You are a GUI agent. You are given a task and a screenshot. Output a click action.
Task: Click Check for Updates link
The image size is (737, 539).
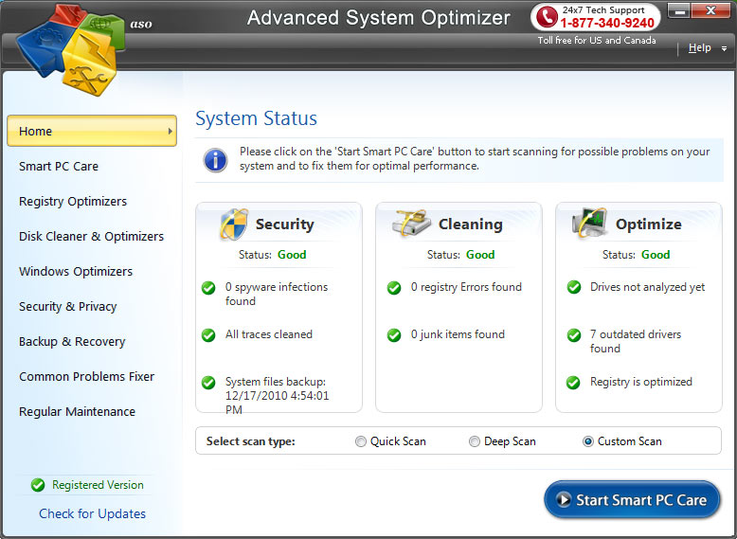(x=92, y=514)
